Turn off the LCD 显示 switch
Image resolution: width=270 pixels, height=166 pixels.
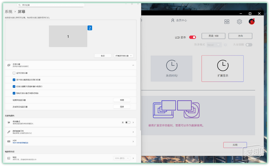pyautogui.click(x=192, y=37)
